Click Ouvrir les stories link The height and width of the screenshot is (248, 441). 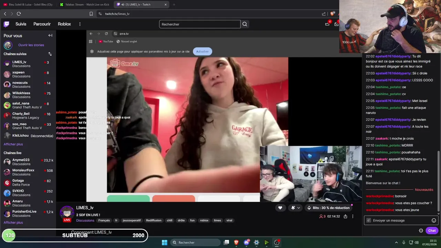(x=31, y=45)
